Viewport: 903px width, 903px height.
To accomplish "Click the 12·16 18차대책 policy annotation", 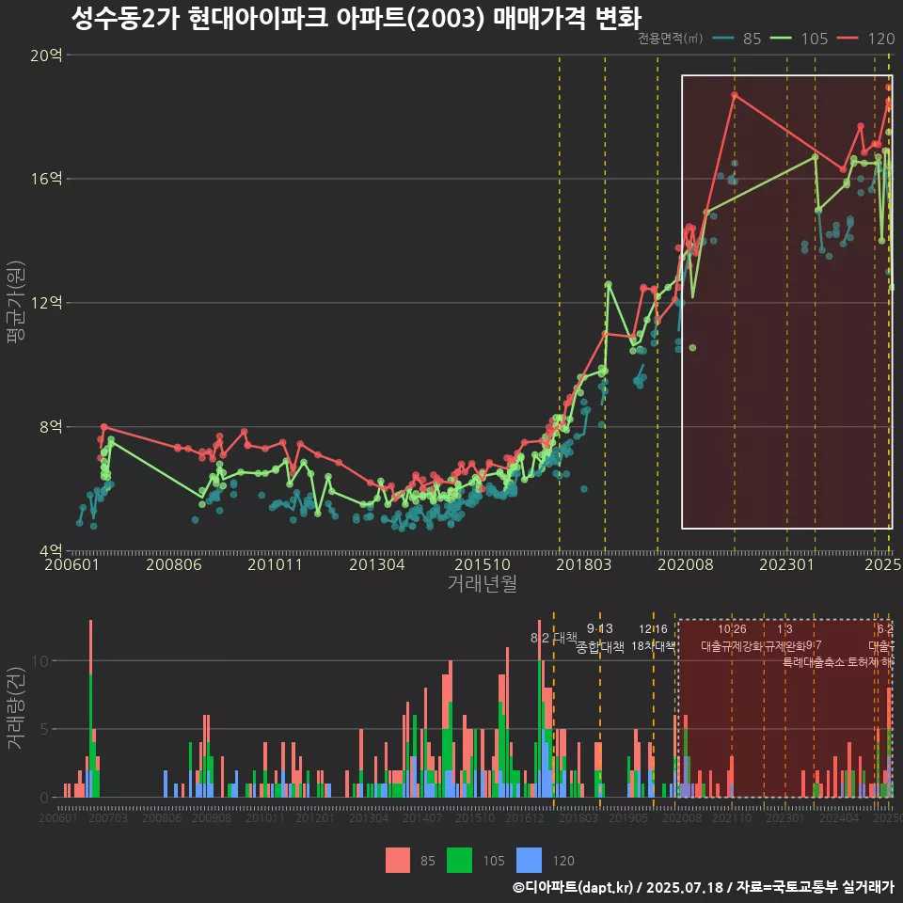I will tap(653, 638).
